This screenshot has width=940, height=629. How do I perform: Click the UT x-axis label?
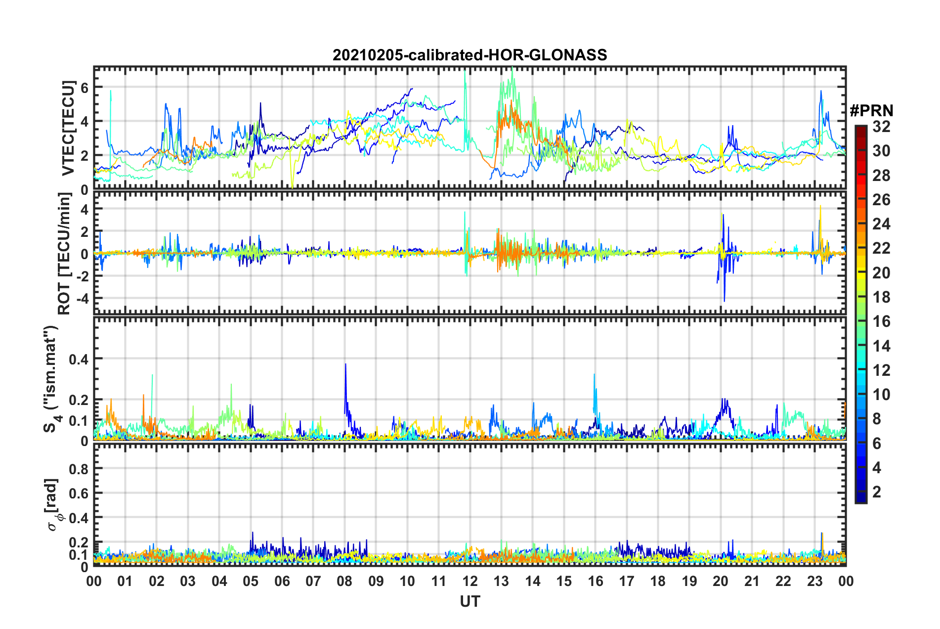(470, 601)
